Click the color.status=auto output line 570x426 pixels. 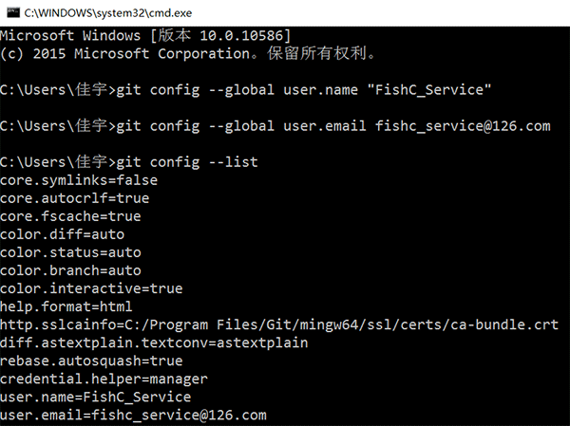[70, 251]
